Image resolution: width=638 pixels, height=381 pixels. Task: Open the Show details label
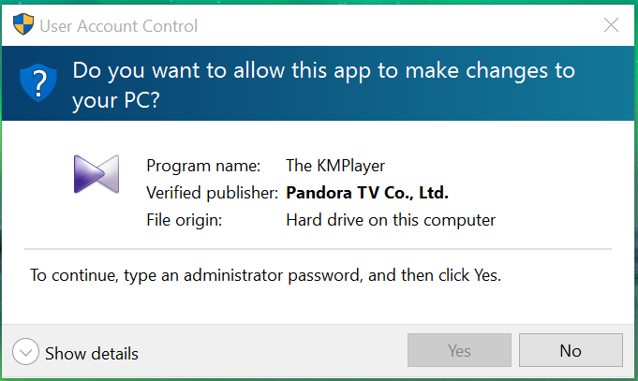pos(92,353)
